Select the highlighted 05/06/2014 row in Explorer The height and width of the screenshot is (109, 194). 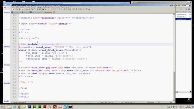click(x=183, y=19)
